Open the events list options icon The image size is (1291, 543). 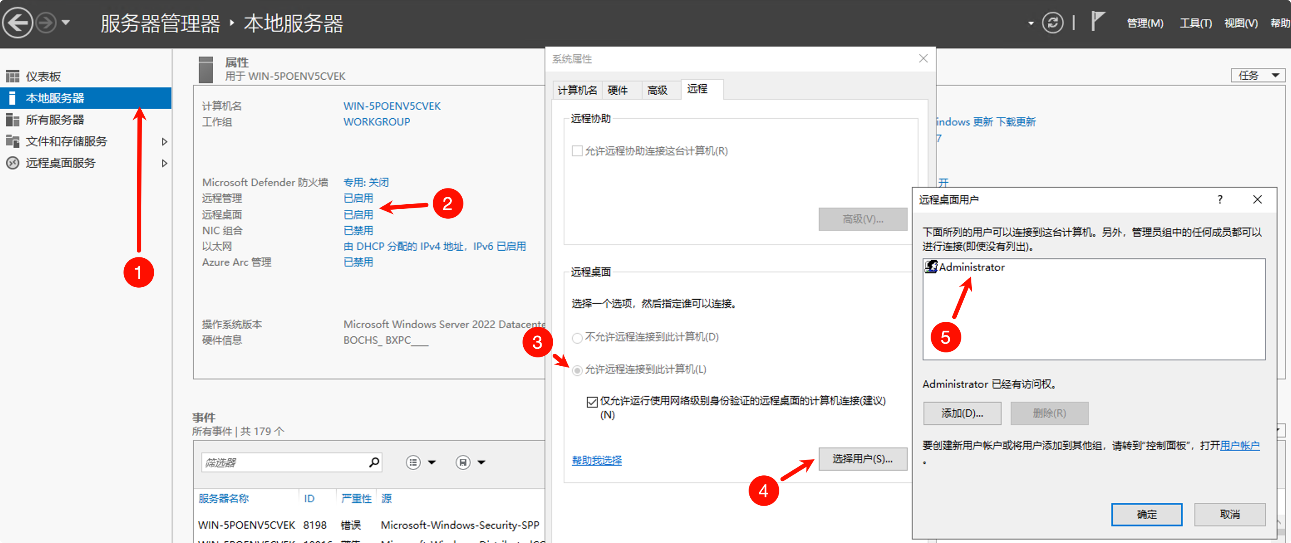pyautogui.click(x=413, y=462)
